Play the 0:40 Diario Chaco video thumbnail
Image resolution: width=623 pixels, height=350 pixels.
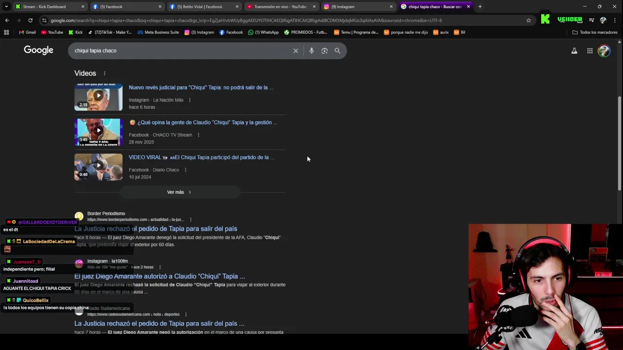click(x=98, y=167)
